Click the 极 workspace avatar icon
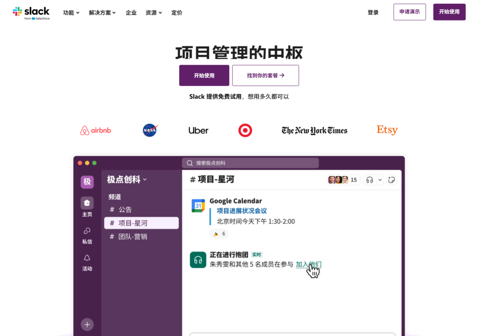 click(x=87, y=182)
